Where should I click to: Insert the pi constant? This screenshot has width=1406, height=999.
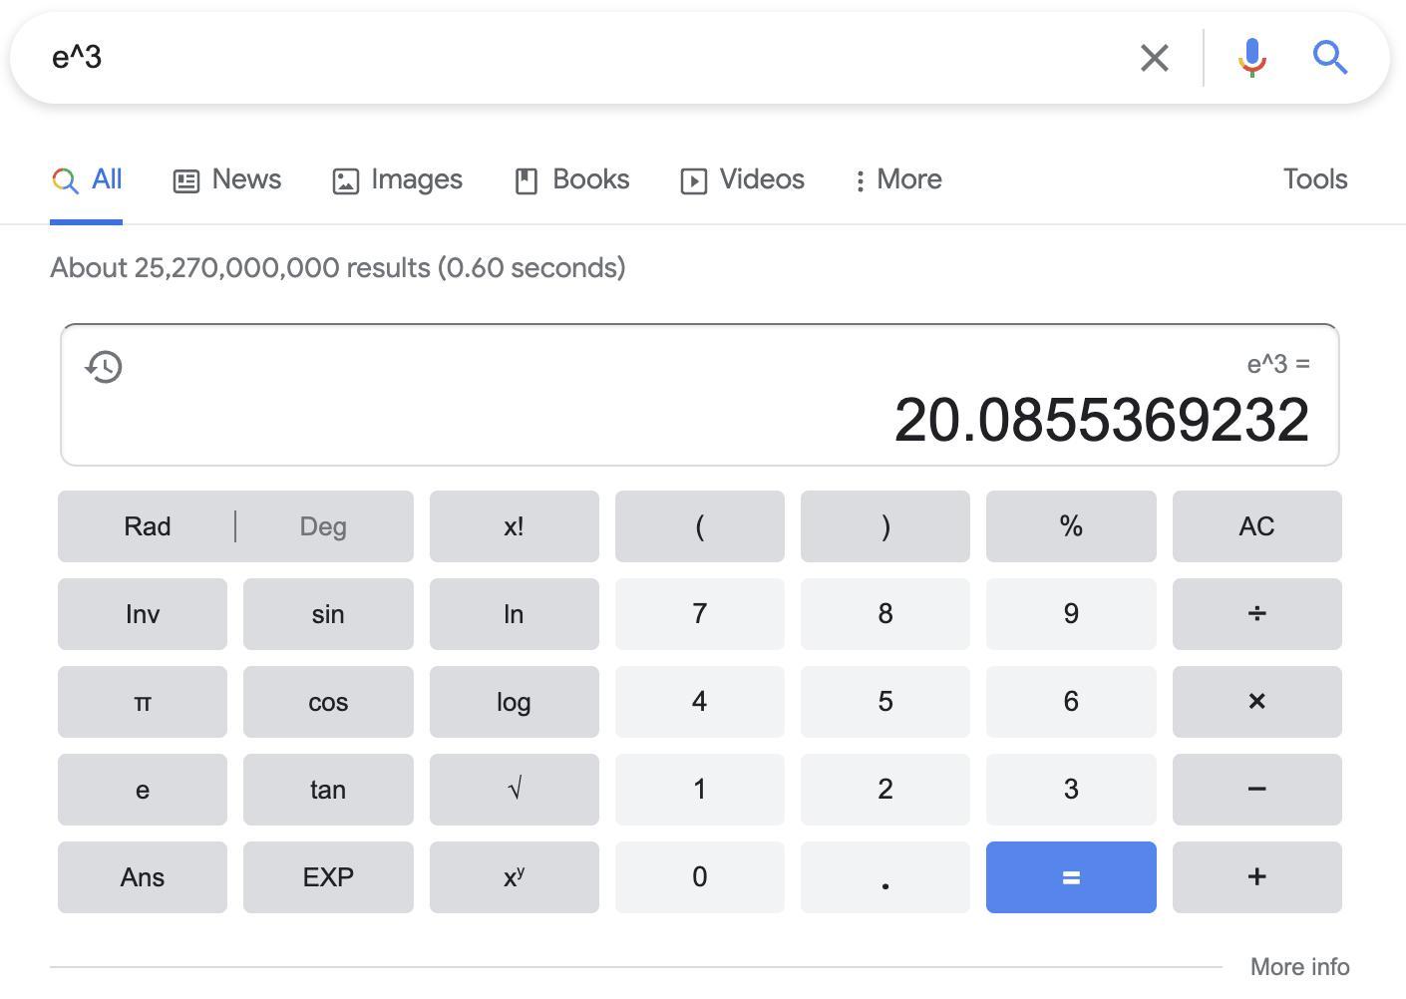pos(143,702)
